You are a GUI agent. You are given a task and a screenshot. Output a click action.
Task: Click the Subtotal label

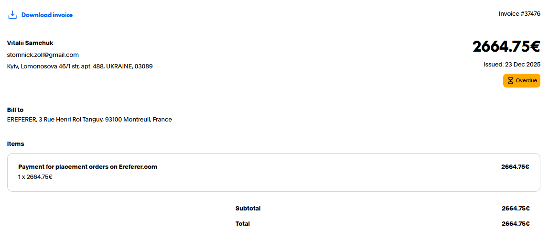click(248, 209)
